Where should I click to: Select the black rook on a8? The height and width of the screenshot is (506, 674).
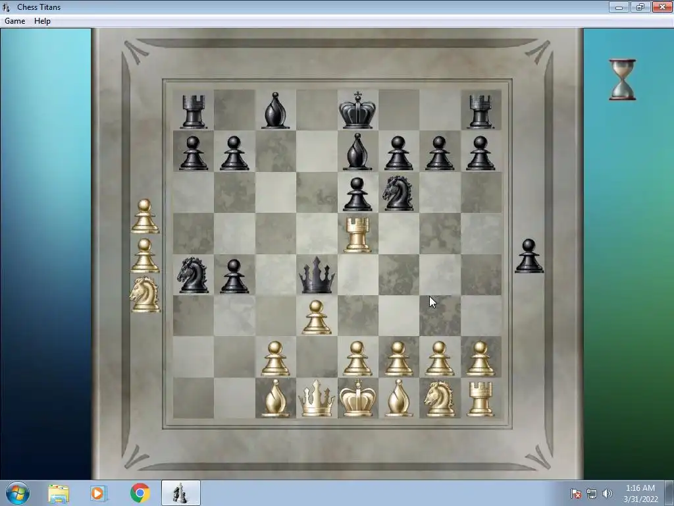(x=194, y=112)
